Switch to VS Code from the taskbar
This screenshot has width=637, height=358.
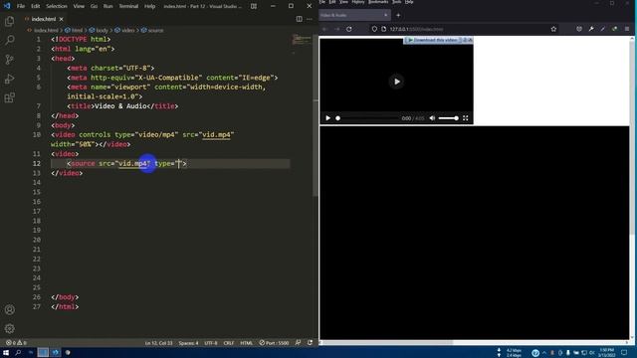(56, 352)
